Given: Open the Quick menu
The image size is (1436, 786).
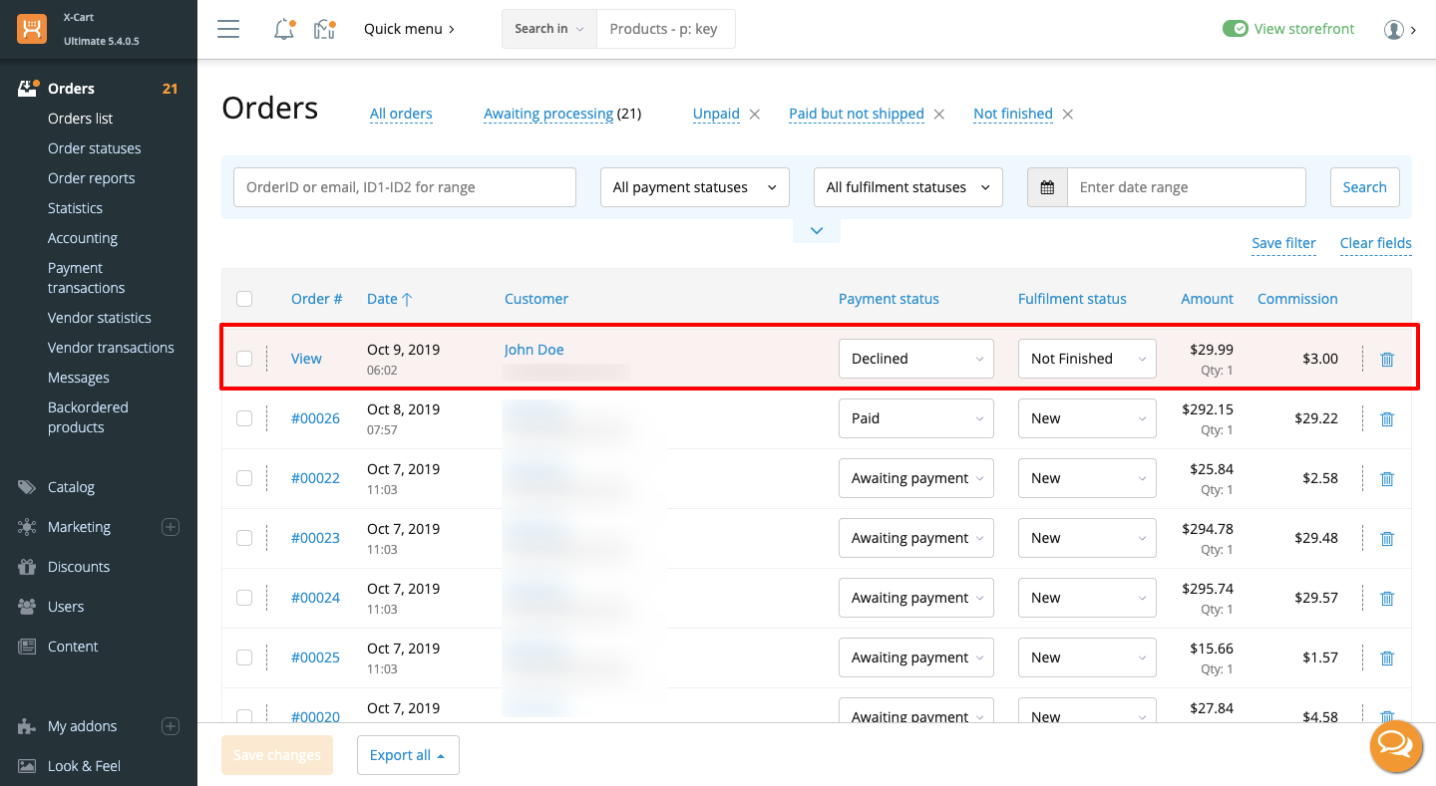Looking at the screenshot, I should pyautogui.click(x=409, y=29).
